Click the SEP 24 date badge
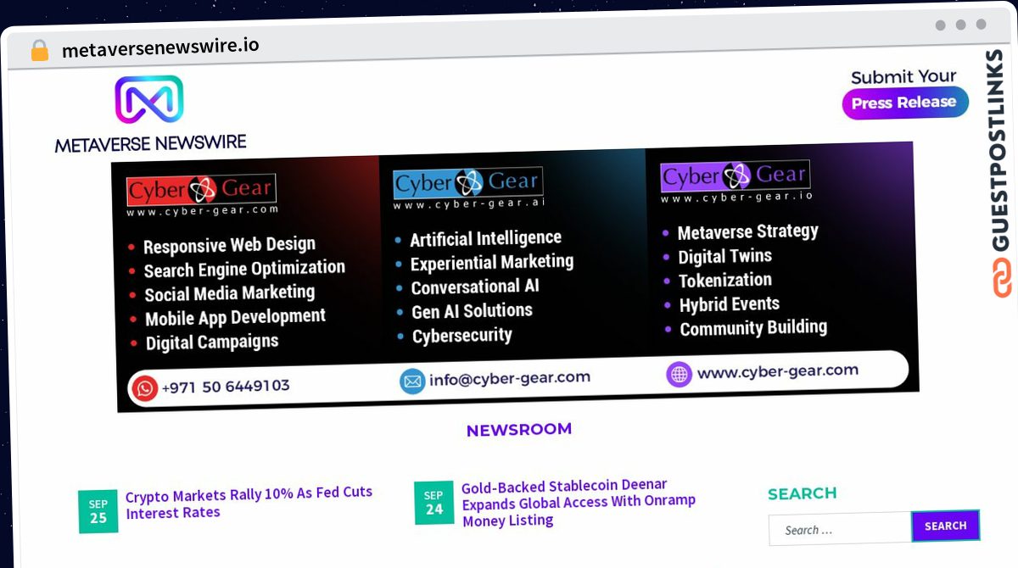This screenshot has width=1018, height=568. click(x=434, y=503)
